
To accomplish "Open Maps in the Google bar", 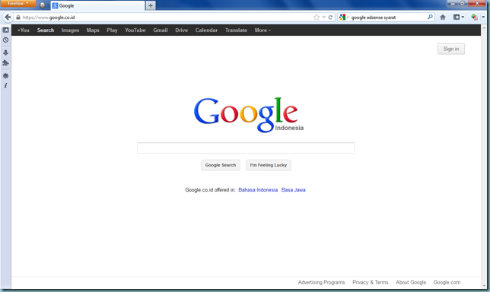I will (x=93, y=30).
